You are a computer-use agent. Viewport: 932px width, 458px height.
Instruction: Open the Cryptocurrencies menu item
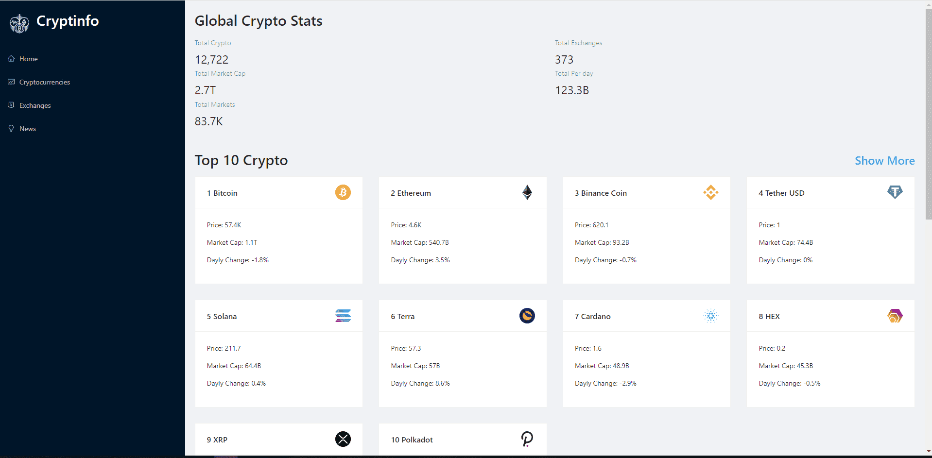click(45, 82)
